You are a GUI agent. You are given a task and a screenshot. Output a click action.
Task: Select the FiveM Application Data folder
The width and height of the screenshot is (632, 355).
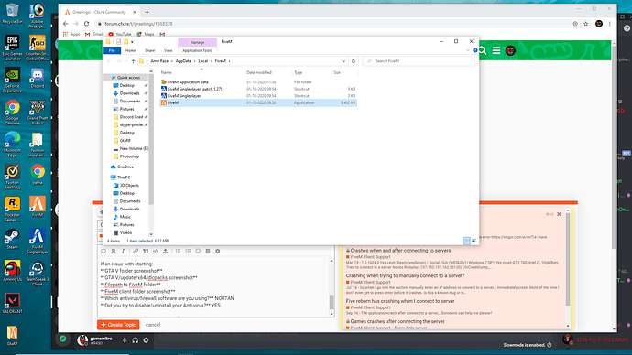point(188,82)
